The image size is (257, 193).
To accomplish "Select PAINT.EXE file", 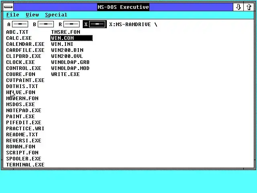I will (x=20, y=117).
